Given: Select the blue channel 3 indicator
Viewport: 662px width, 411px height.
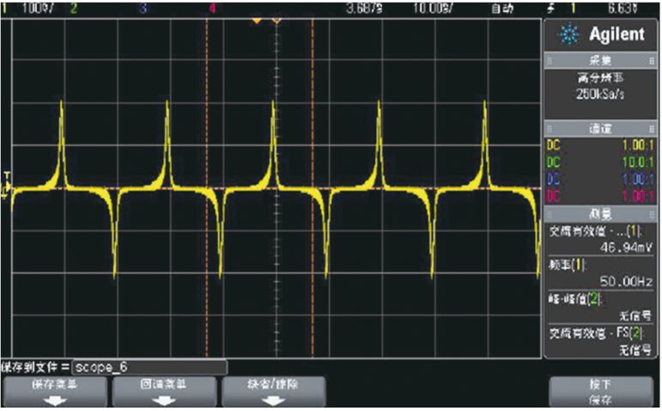Looking at the screenshot, I should pos(142,8).
